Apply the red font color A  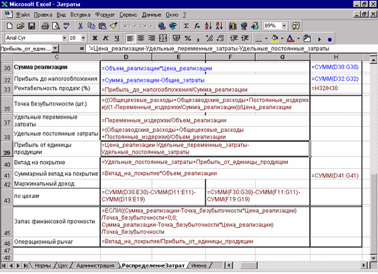pyautogui.click(x=290, y=38)
